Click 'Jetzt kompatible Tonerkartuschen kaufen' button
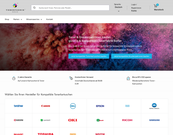This screenshot has height=135, width=173. click(x=89, y=56)
